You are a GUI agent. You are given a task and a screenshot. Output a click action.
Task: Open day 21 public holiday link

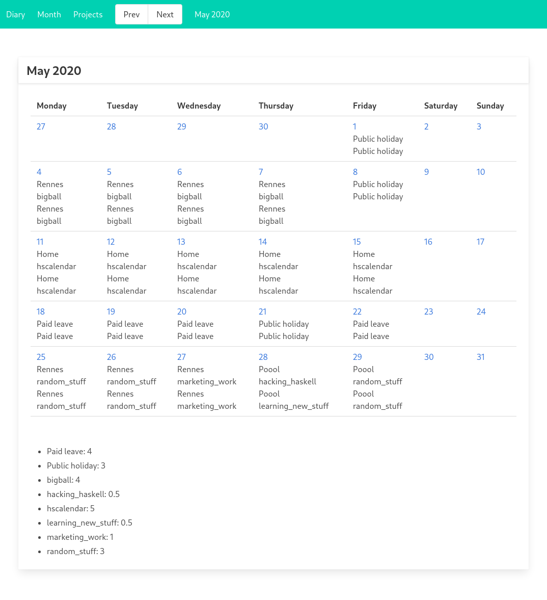[263, 312]
